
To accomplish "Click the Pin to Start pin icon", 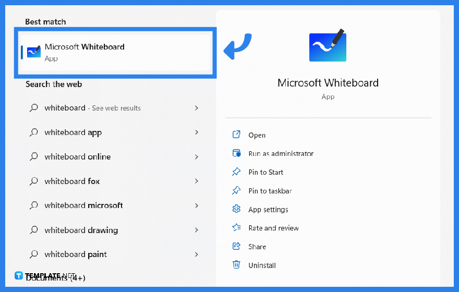I will [x=236, y=172].
